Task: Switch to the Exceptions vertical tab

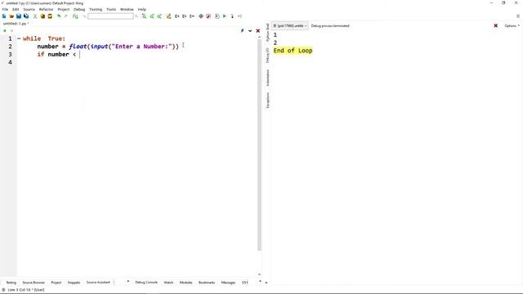Action: 267,100
